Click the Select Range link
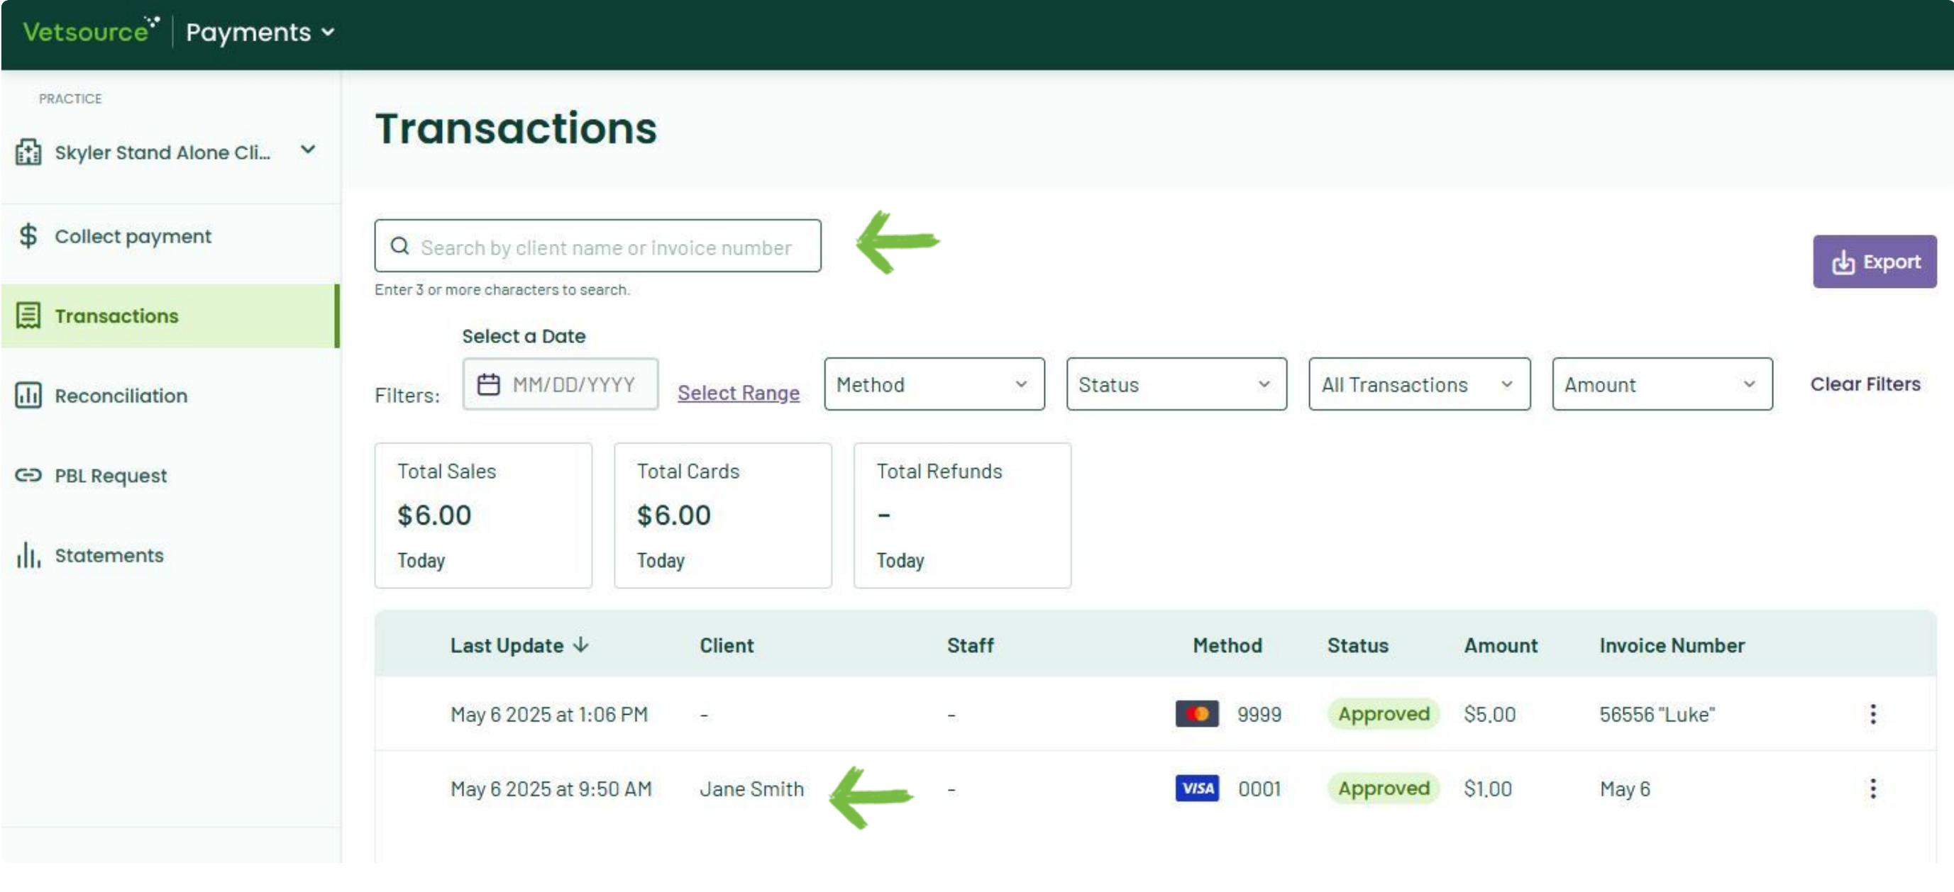This screenshot has height=892, width=1954. [x=738, y=393]
